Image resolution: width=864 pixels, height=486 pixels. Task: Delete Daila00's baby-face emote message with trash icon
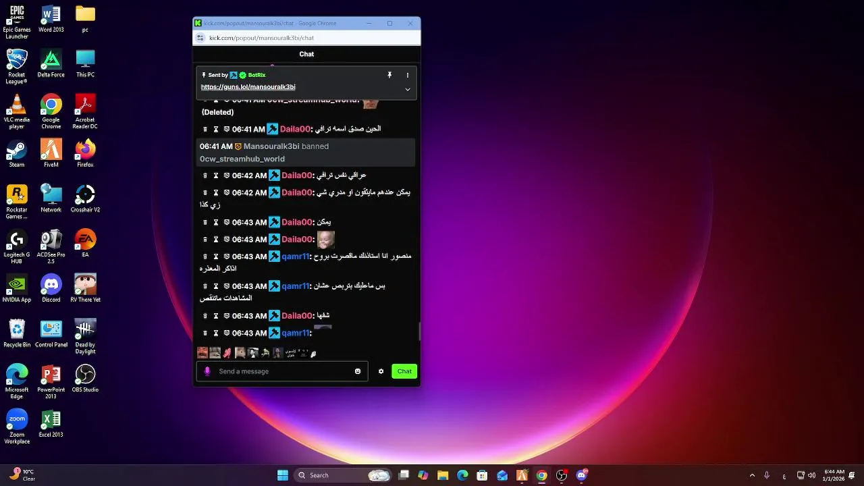tap(205, 240)
